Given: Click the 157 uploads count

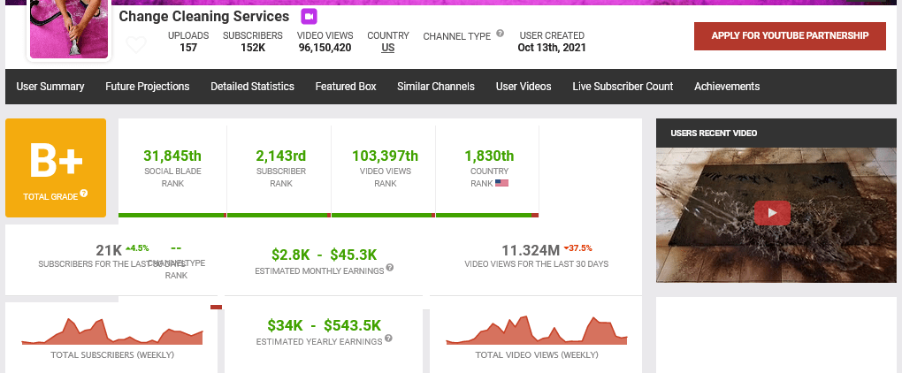Looking at the screenshot, I should pyautogui.click(x=188, y=48).
